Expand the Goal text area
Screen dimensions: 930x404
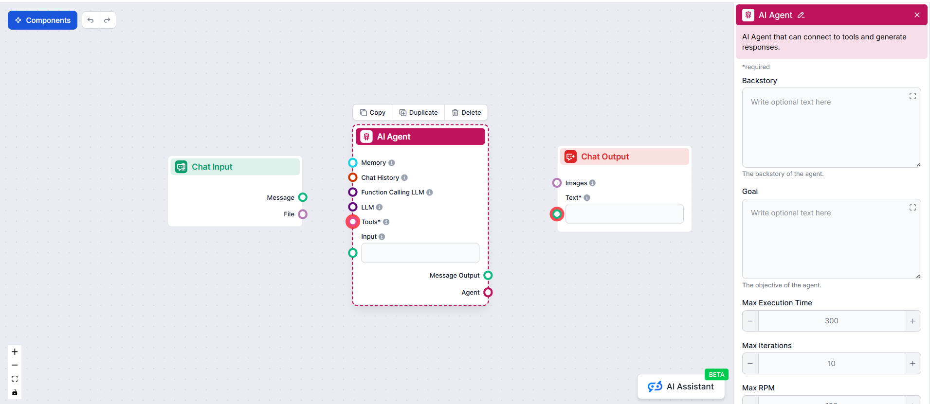click(912, 208)
